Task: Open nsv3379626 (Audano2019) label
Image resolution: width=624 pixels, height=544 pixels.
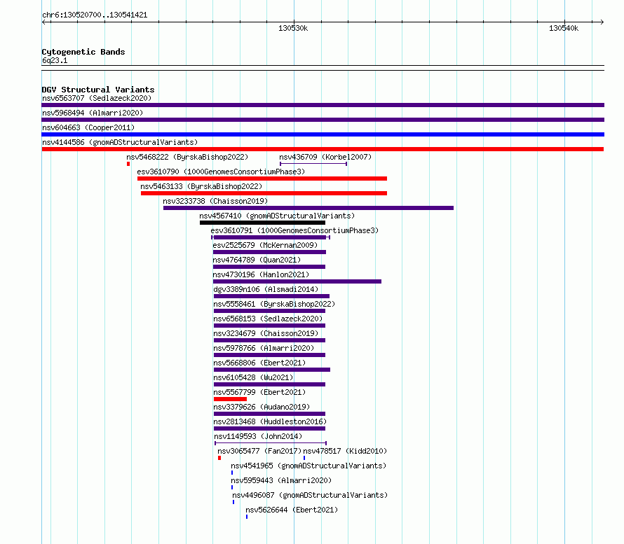Action: [262, 407]
